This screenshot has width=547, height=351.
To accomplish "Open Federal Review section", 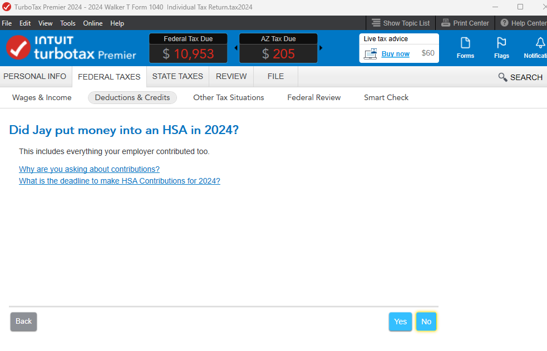I will coord(314,97).
